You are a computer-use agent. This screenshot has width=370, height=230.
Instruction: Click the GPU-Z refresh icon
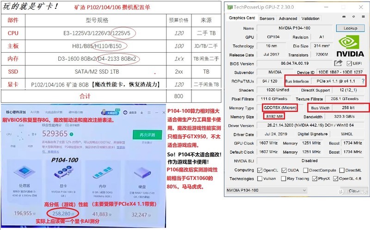[x=353, y=17]
